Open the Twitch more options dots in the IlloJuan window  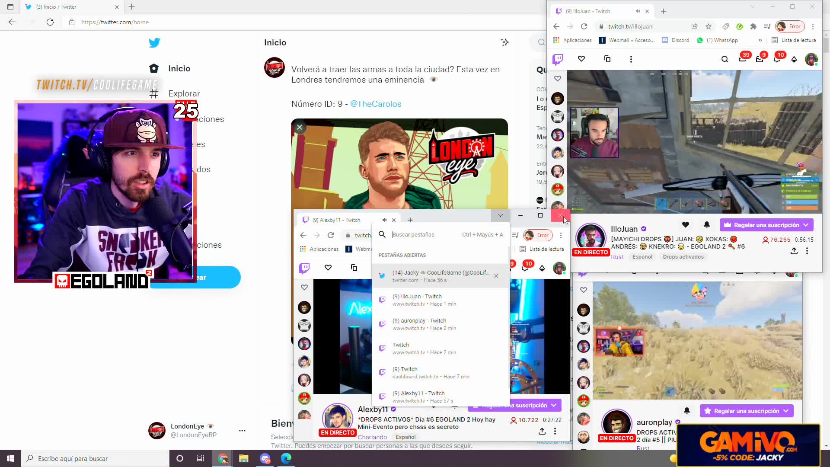pyautogui.click(x=631, y=59)
